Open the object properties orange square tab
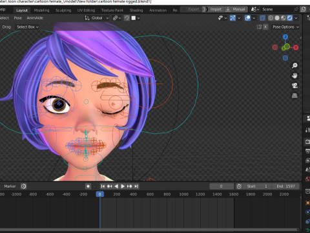The width and height of the screenshot is (310, 233). coord(307,203)
